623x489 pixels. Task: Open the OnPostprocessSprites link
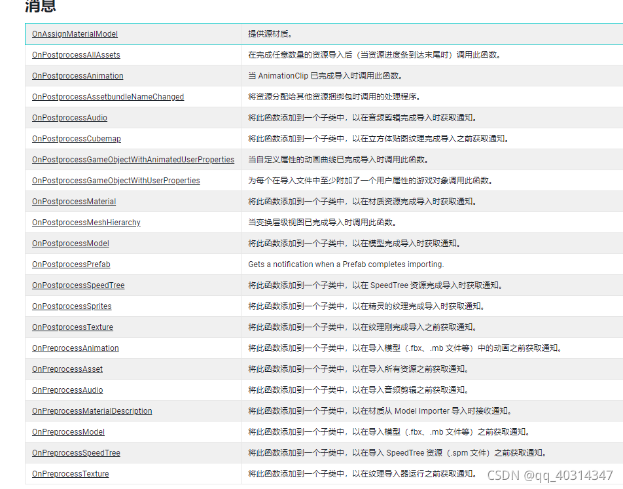tap(71, 306)
